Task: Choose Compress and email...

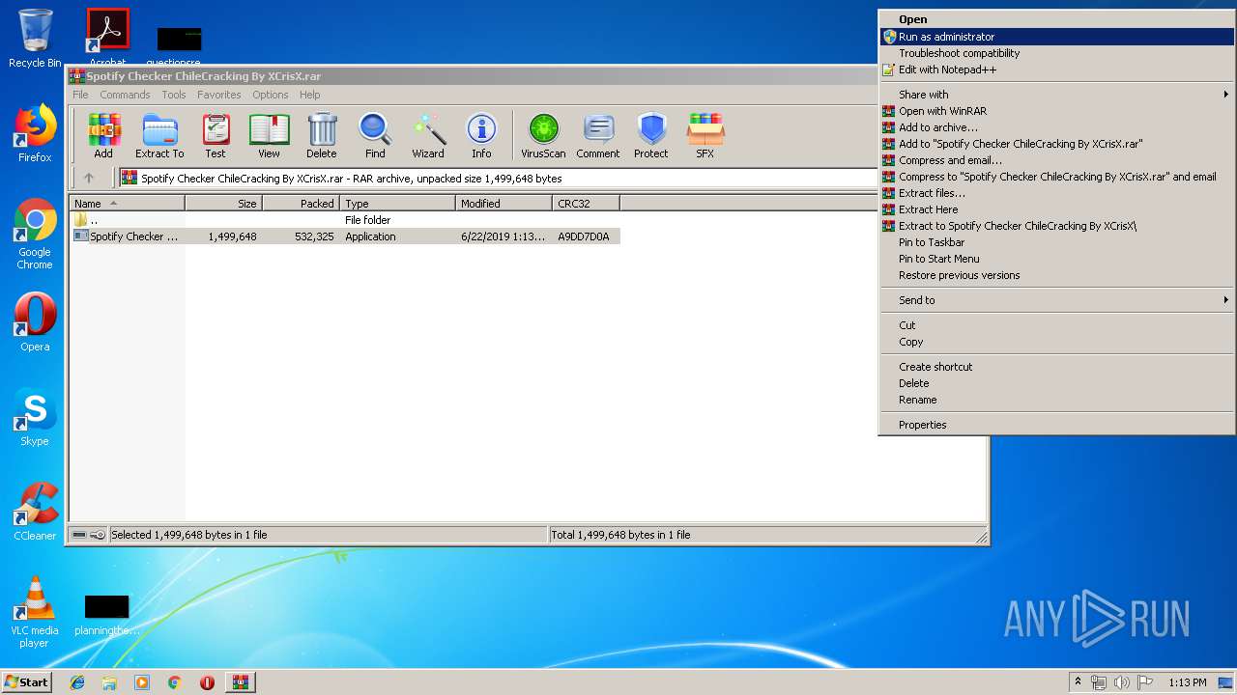Action: tap(1056, 160)
